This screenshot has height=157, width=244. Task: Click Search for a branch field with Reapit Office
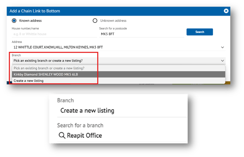[122, 135]
